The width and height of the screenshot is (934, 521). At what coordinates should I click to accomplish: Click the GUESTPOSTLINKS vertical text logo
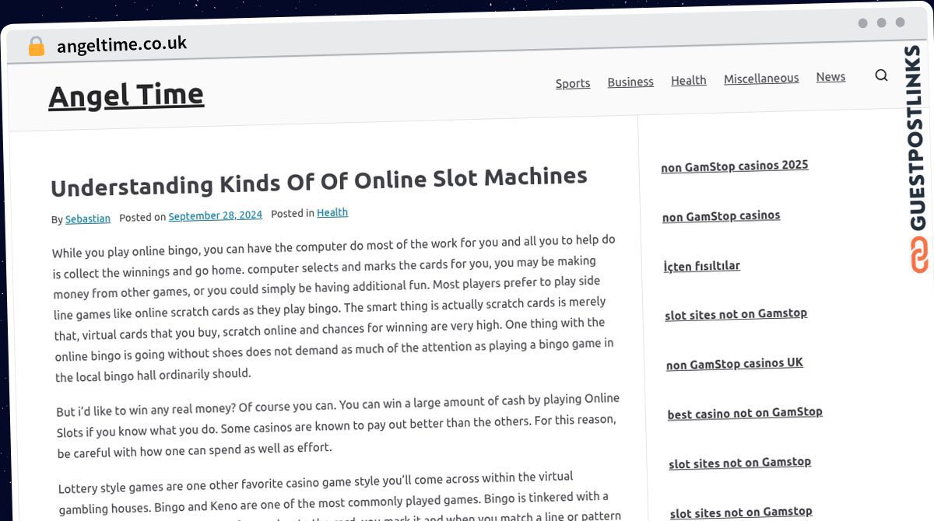coord(917,138)
